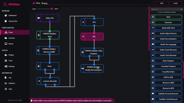Choose Audio Track Remover in palette
This screenshot has height=103, width=184.
(x=166, y=50)
